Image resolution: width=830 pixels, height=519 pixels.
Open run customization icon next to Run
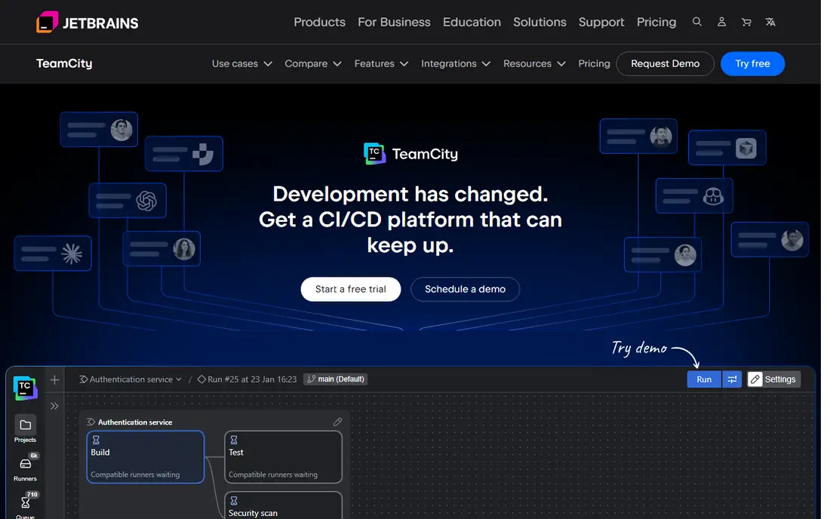[732, 379]
